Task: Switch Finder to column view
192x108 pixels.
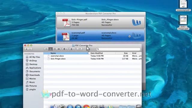Action: tap(55, 49)
